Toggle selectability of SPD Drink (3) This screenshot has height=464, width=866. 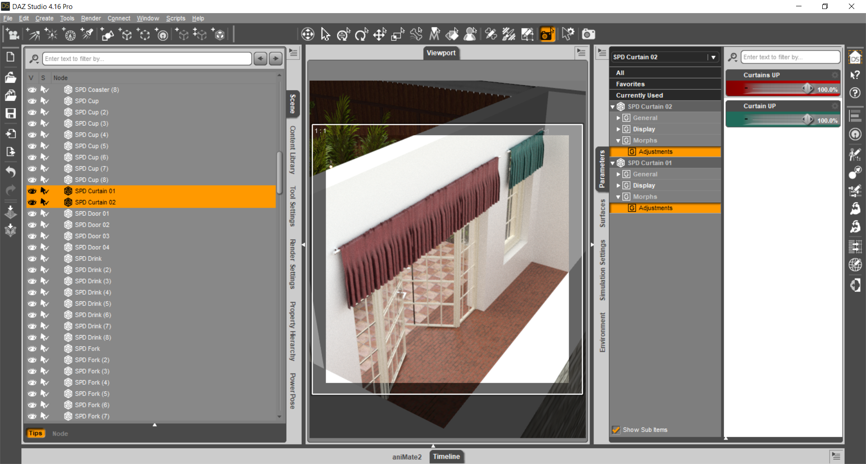point(45,281)
